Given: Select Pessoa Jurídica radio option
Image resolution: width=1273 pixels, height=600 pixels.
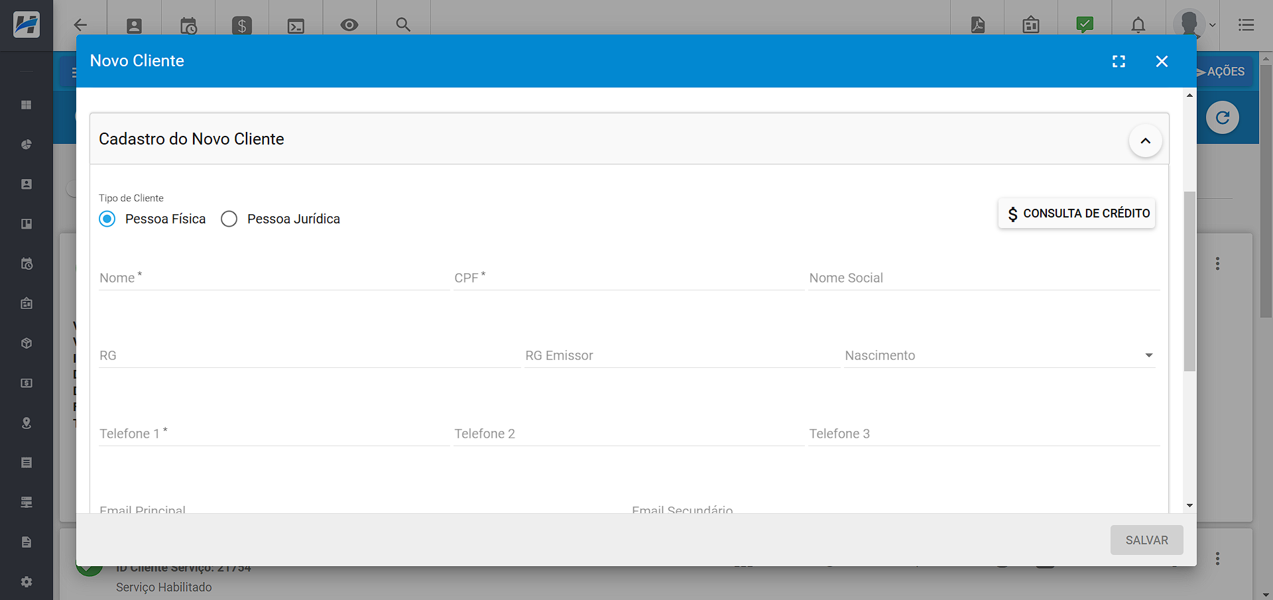Looking at the screenshot, I should click(229, 219).
